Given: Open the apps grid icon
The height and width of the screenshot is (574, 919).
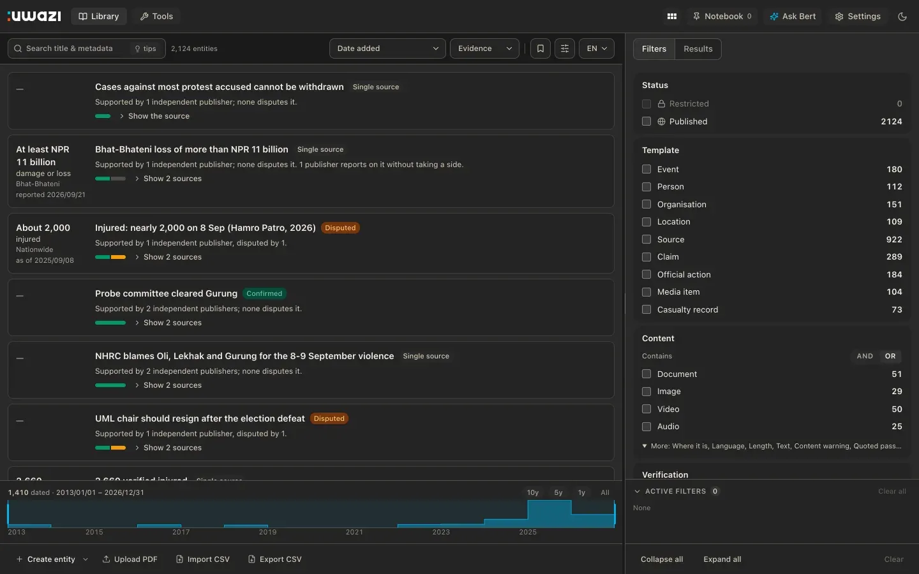Looking at the screenshot, I should tap(672, 17).
